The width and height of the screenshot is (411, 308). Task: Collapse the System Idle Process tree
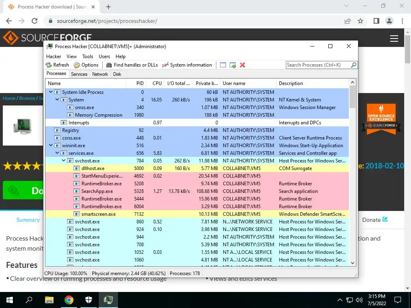pos(51,92)
